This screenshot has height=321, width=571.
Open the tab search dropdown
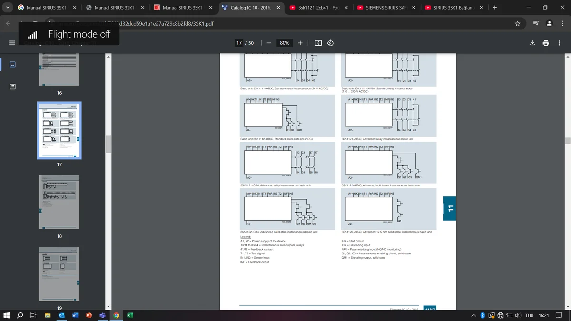coord(7,8)
